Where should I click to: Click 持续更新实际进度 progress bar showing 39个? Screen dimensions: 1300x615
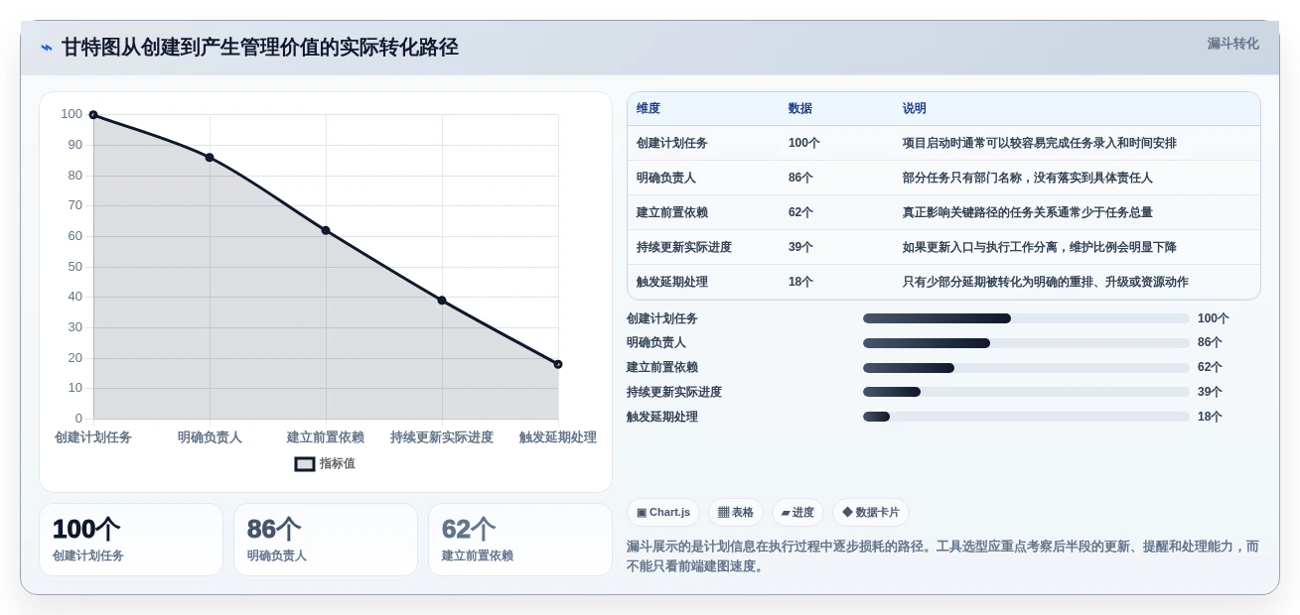[x=1026, y=392]
